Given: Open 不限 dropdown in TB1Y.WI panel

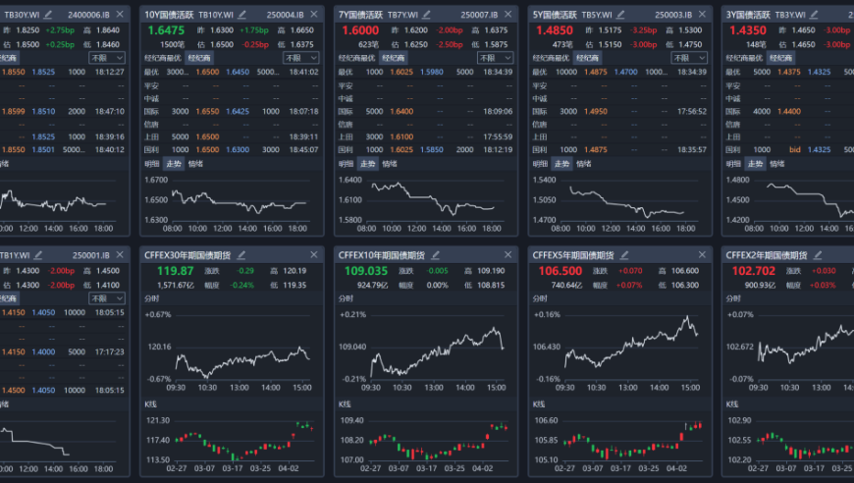Looking at the screenshot, I should pos(107,298).
